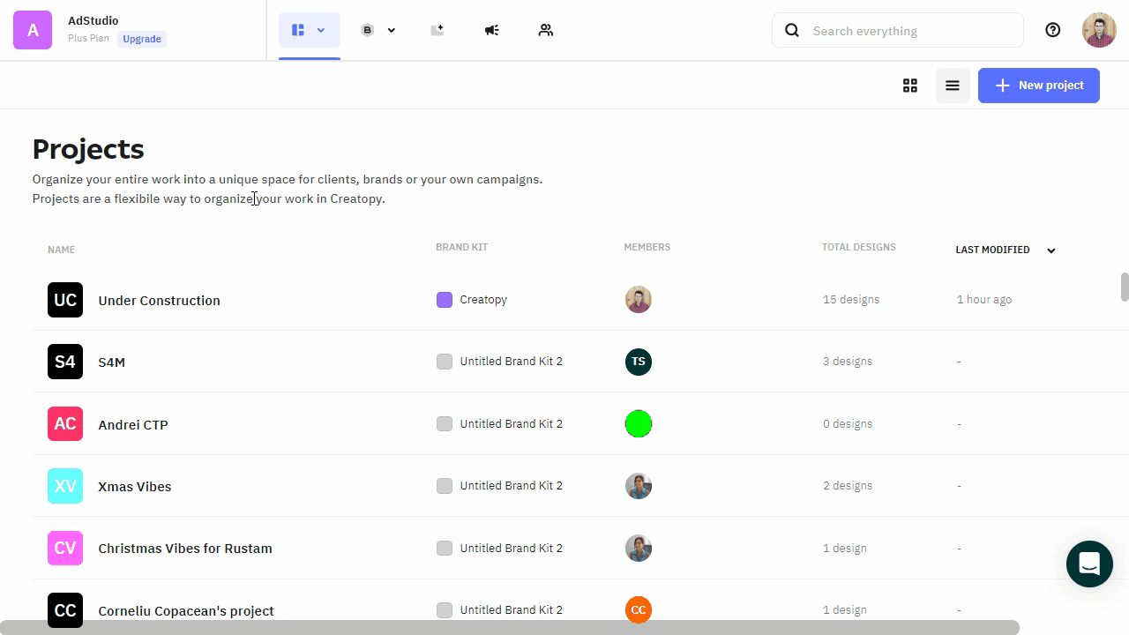Open the Creatopy brand kit label

click(483, 300)
